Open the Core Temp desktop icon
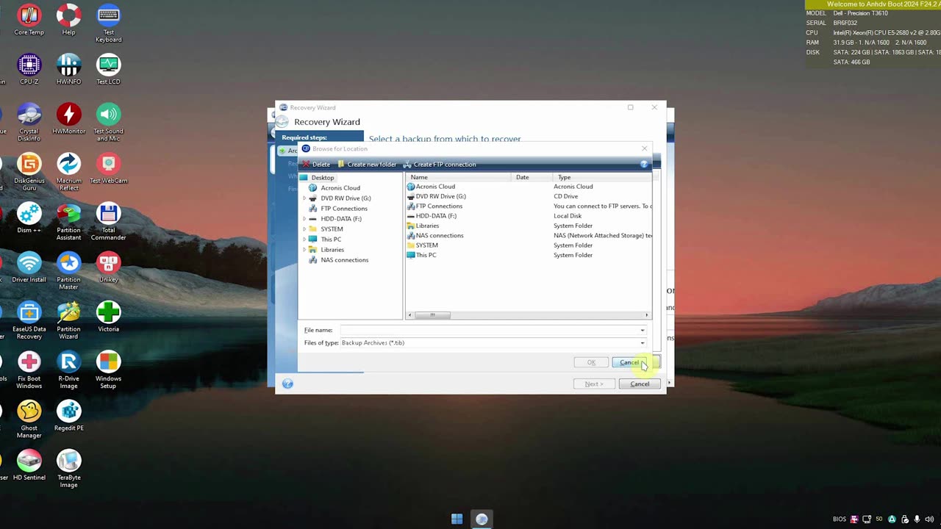Image resolution: width=941 pixels, height=529 pixels. 29,20
